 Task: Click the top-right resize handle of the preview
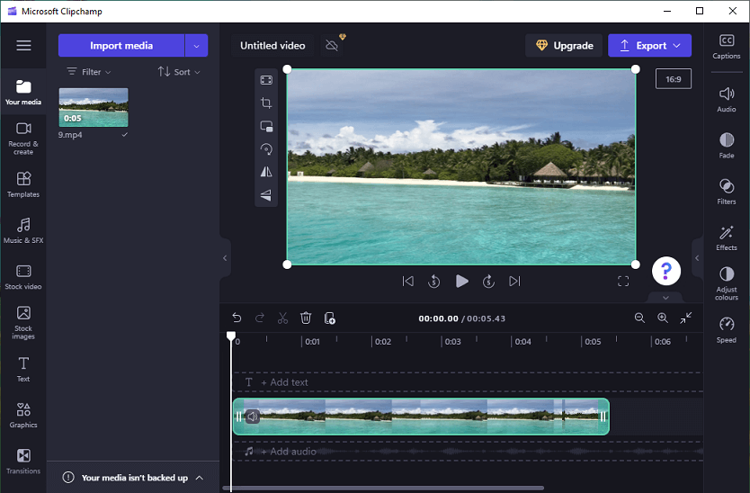point(635,69)
